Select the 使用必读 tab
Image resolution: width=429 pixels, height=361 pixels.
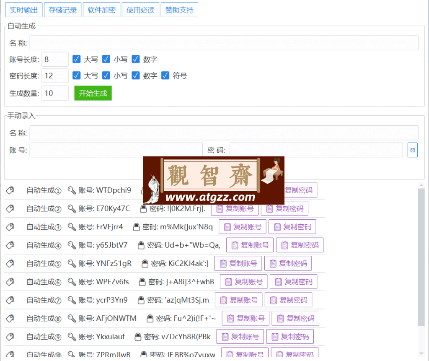click(140, 10)
